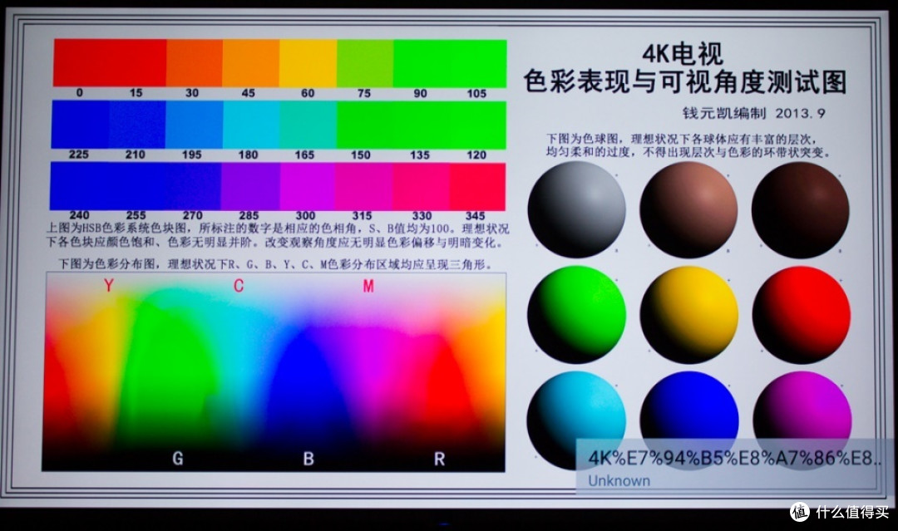
Task: Click the hue number '210' label
Action: (x=136, y=155)
